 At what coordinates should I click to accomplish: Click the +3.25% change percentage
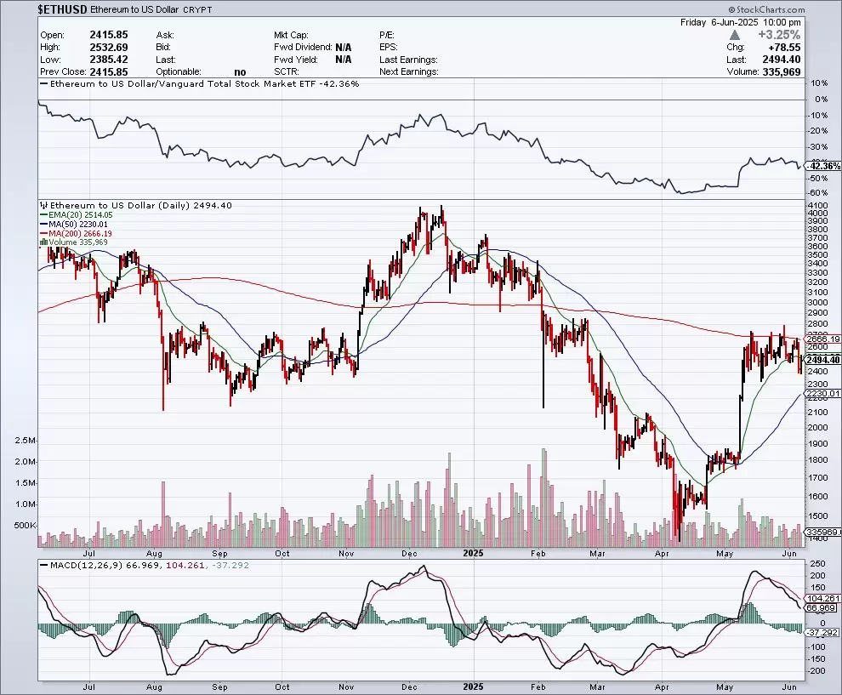(x=779, y=35)
